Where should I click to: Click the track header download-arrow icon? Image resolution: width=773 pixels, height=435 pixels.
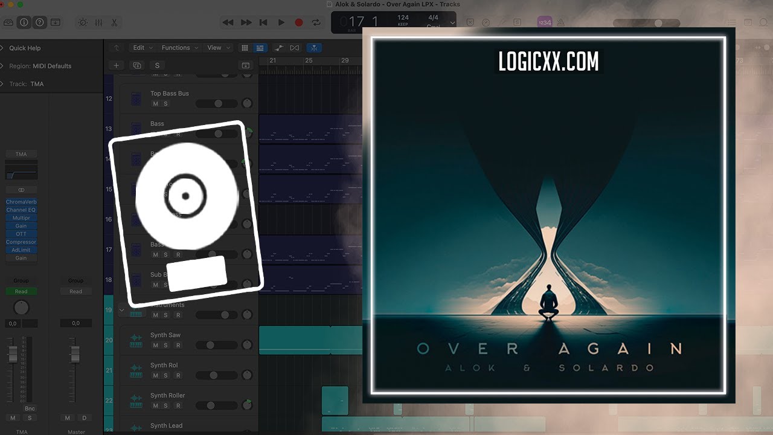click(246, 65)
